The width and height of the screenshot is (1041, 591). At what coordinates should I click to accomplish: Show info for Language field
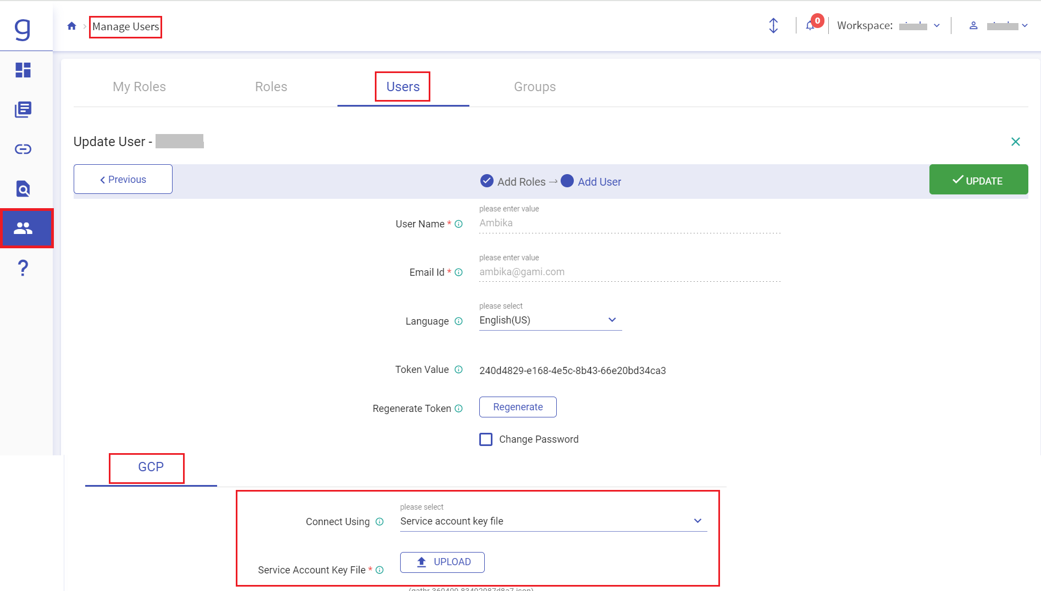(459, 321)
